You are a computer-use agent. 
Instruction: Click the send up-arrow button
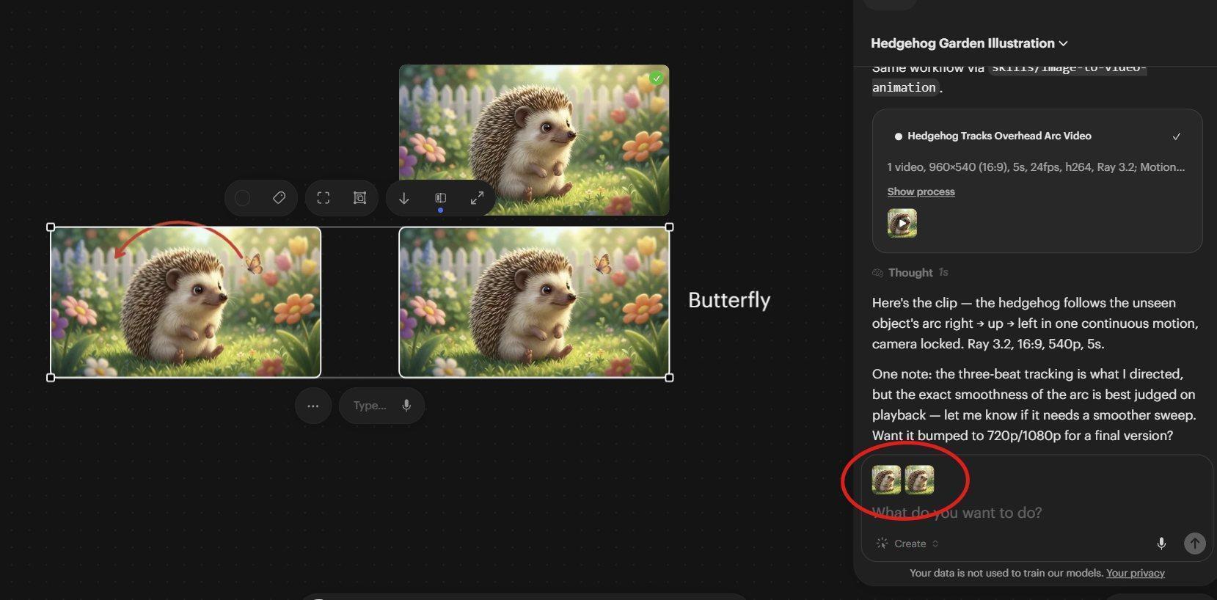pos(1194,544)
